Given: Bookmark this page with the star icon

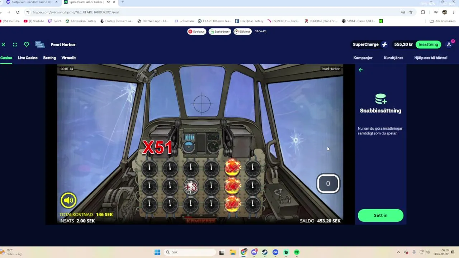Looking at the screenshot, I should point(411,12).
